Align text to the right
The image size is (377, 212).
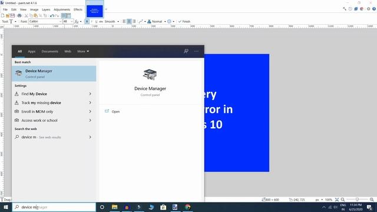(134, 21)
